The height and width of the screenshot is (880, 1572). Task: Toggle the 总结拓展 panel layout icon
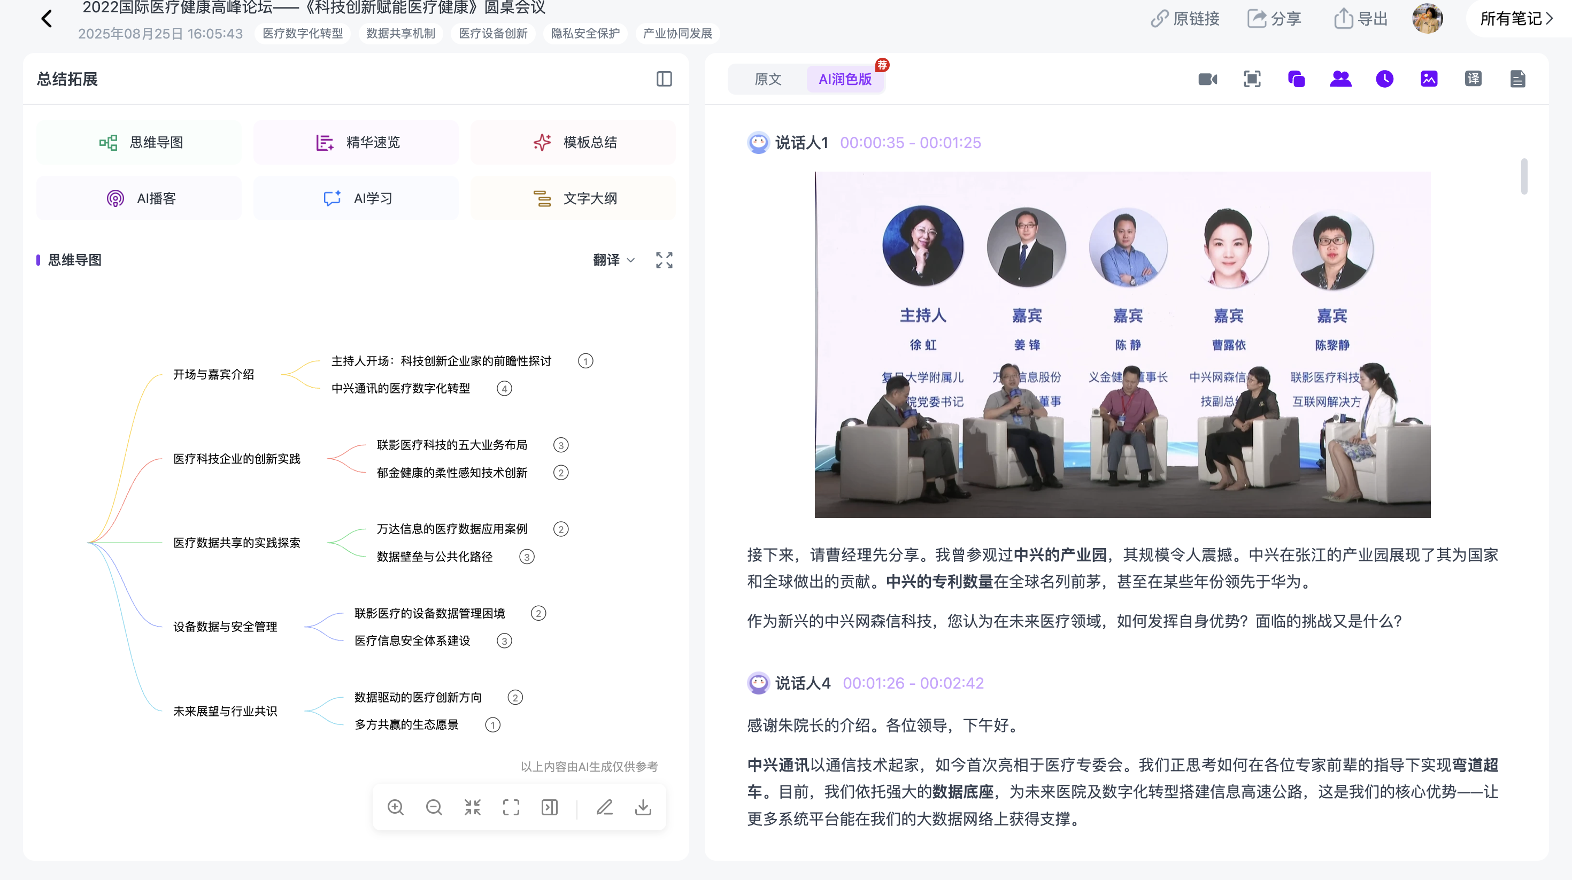[664, 79]
